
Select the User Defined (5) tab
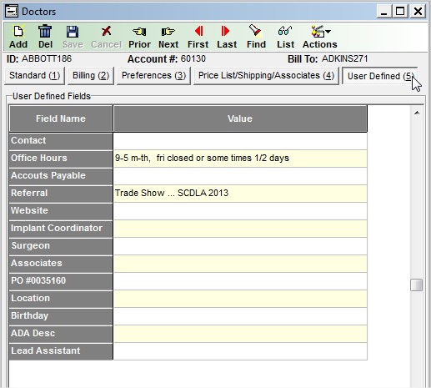point(380,76)
